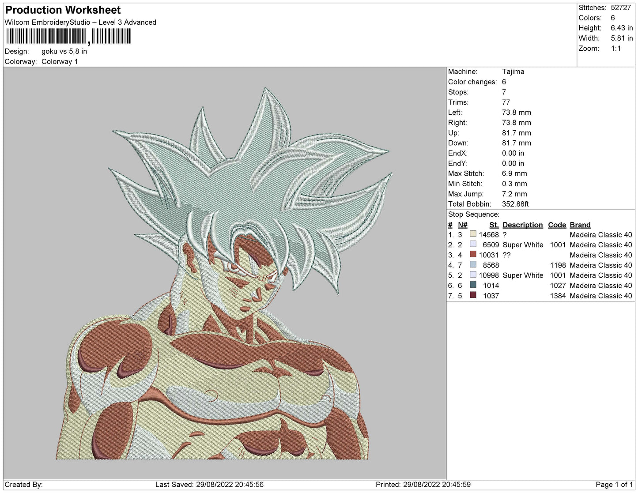This screenshot has height=493, width=638.
Task: Click stitch count 10031 in stop 3
Action: point(489,255)
